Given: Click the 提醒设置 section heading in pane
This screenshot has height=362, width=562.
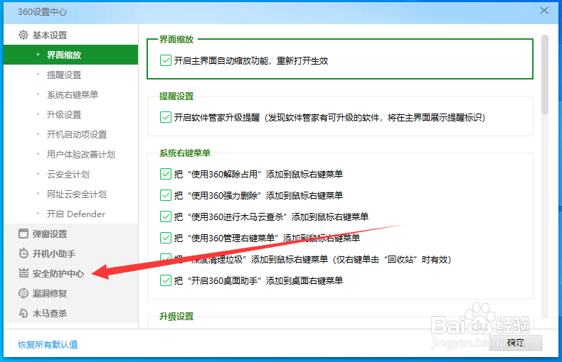Looking at the screenshot, I should click(x=176, y=97).
